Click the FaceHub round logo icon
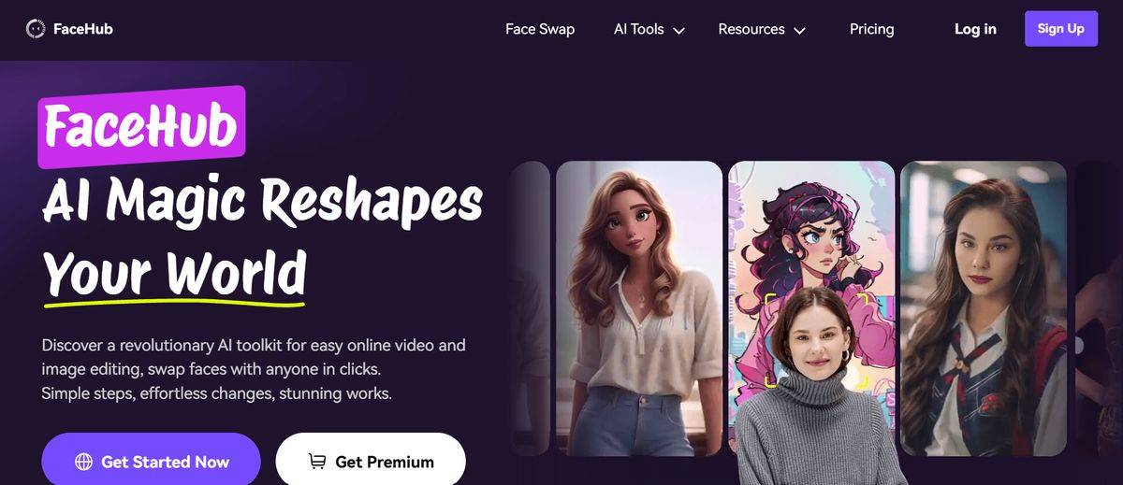This screenshot has height=485, width=1123. click(x=36, y=29)
